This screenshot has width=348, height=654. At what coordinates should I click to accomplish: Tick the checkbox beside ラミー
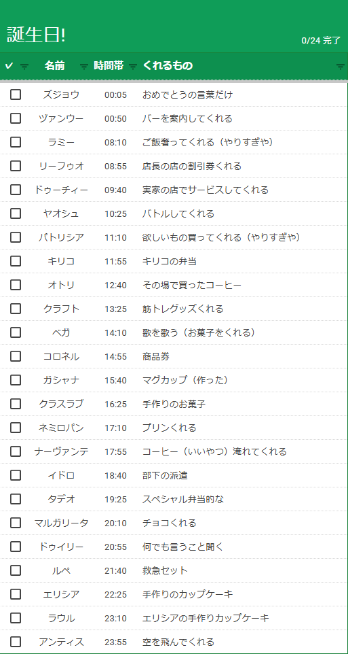(x=16, y=142)
